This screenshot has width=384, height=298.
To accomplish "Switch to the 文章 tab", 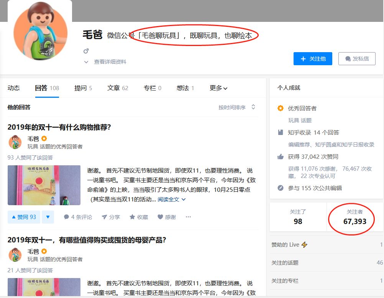I will tap(118, 88).
